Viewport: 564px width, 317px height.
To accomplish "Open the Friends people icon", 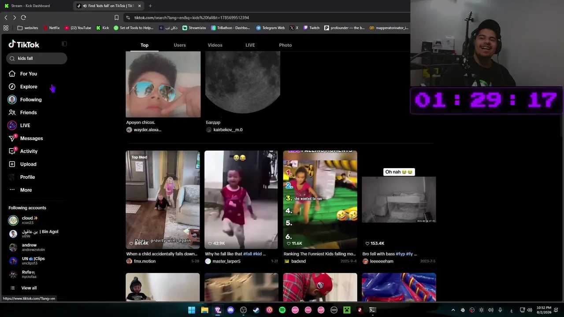I will coord(12,113).
